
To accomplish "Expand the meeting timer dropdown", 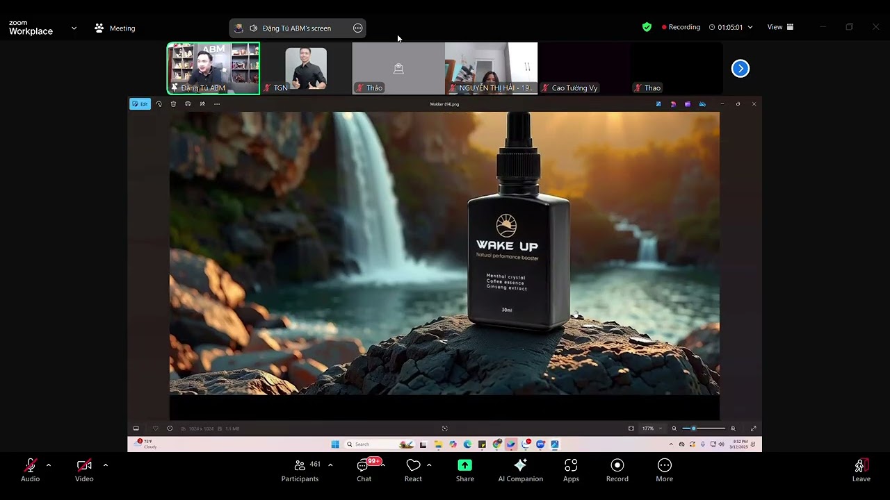I will (x=750, y=27).
